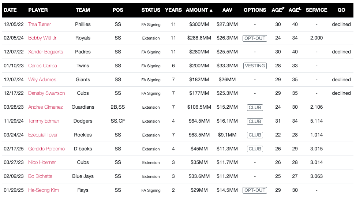Sort by AGE F column header
The width and height of the screenshot is (356, 198).
(278, 10)
